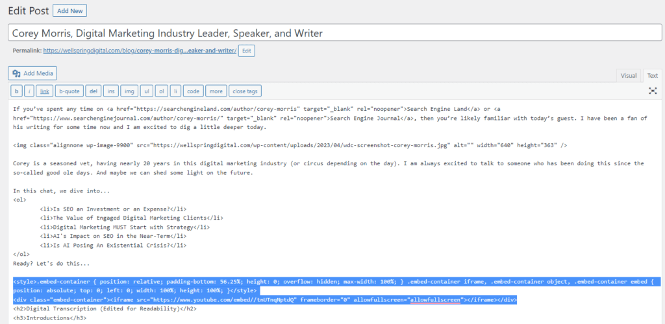Image resolution: width=665 pixels, height=324 pixels.
Task: Insert ordered list with ol button
Action: coord(162,91)
